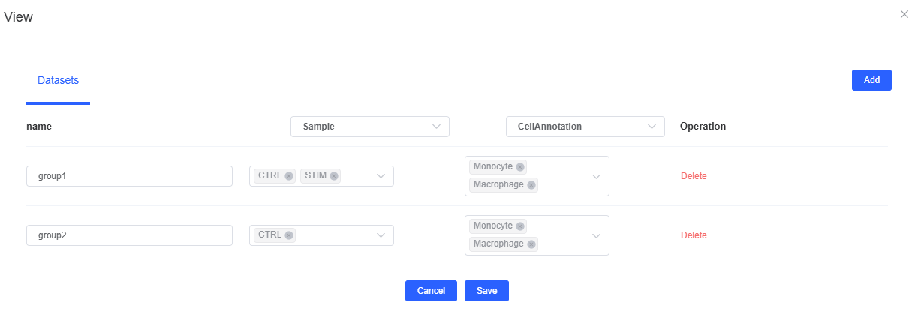Image resolution: width=918 pixels, height=311 pixels.
Task: Expand group1 sample selection dropdown
Action: 381,176
